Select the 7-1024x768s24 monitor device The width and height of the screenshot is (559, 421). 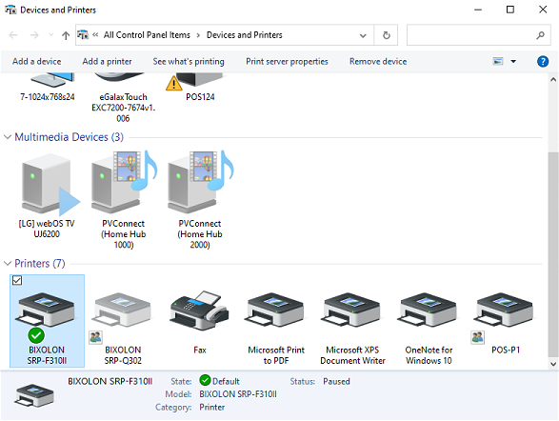coord(48,88)
